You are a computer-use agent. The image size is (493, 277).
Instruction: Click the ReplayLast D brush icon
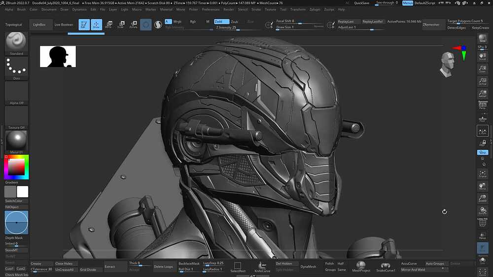pos(331,25)
